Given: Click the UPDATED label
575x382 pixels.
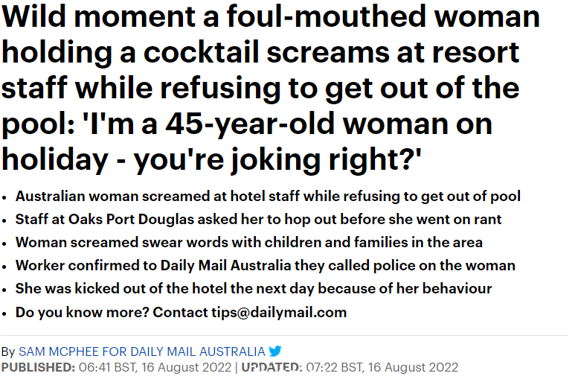Looking at the screenshot, I should point(272,367).
